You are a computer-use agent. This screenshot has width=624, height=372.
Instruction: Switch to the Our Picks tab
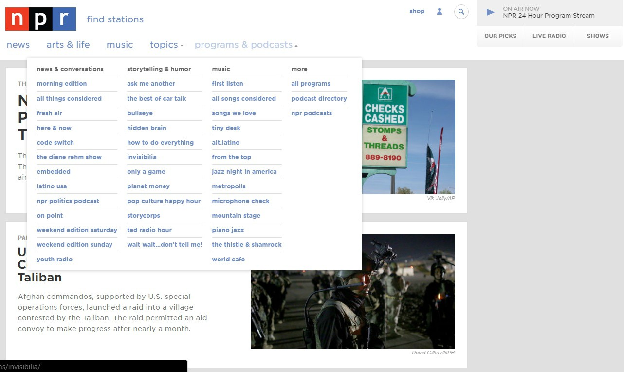(x=500, y=36)
